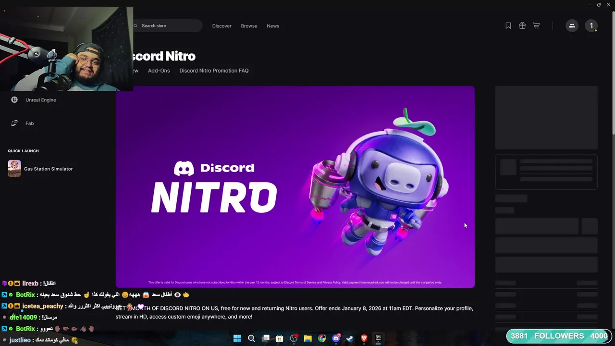Click the offer description paragraph text
The image size is (615, 346).
pos(294,312)
